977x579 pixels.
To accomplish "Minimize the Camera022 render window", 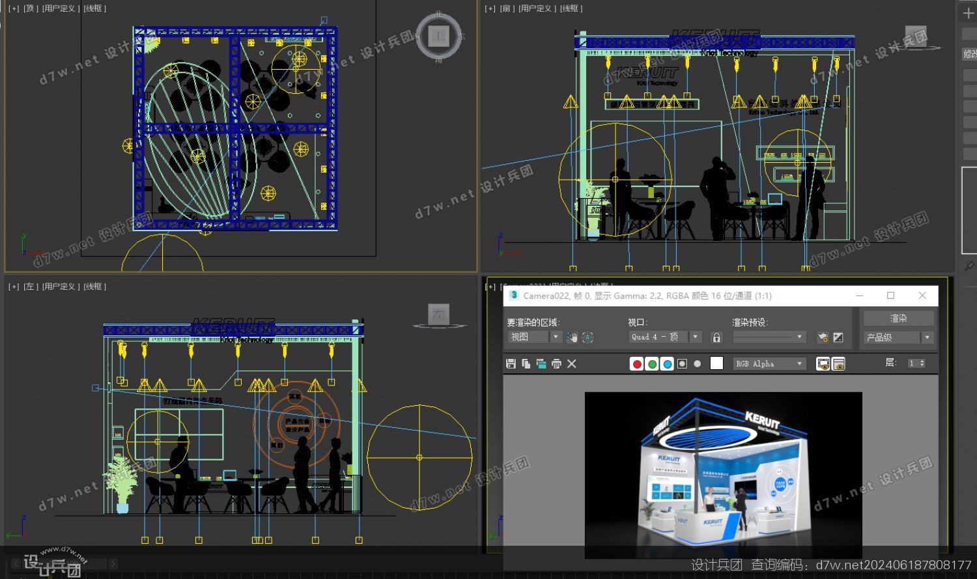I will point(860,296).
